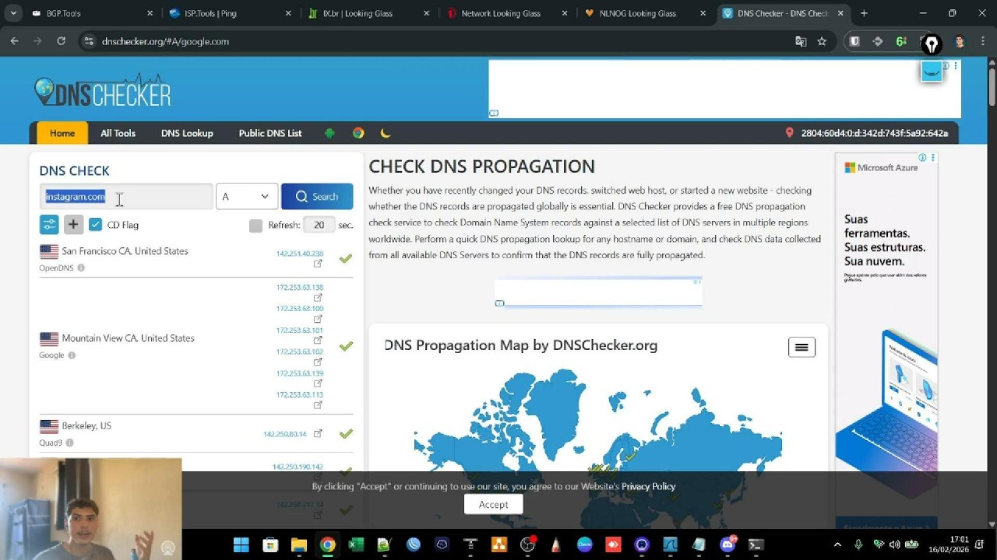Click the browser back arrow

[x=14, y=41]
